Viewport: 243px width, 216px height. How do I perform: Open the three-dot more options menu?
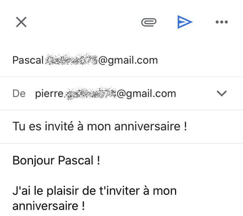pyautogui.click(x=222, y=22)
